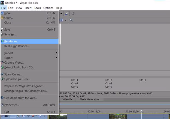Click the Ctrl+7 shortcut text

(x=109, y=80)
